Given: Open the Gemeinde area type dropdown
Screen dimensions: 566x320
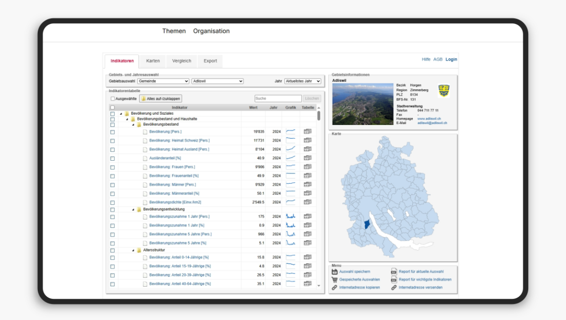Looking at the screenshot, I should 163,81.
